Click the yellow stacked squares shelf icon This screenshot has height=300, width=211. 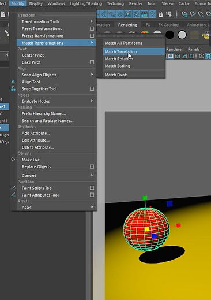(x=206, y=35)
